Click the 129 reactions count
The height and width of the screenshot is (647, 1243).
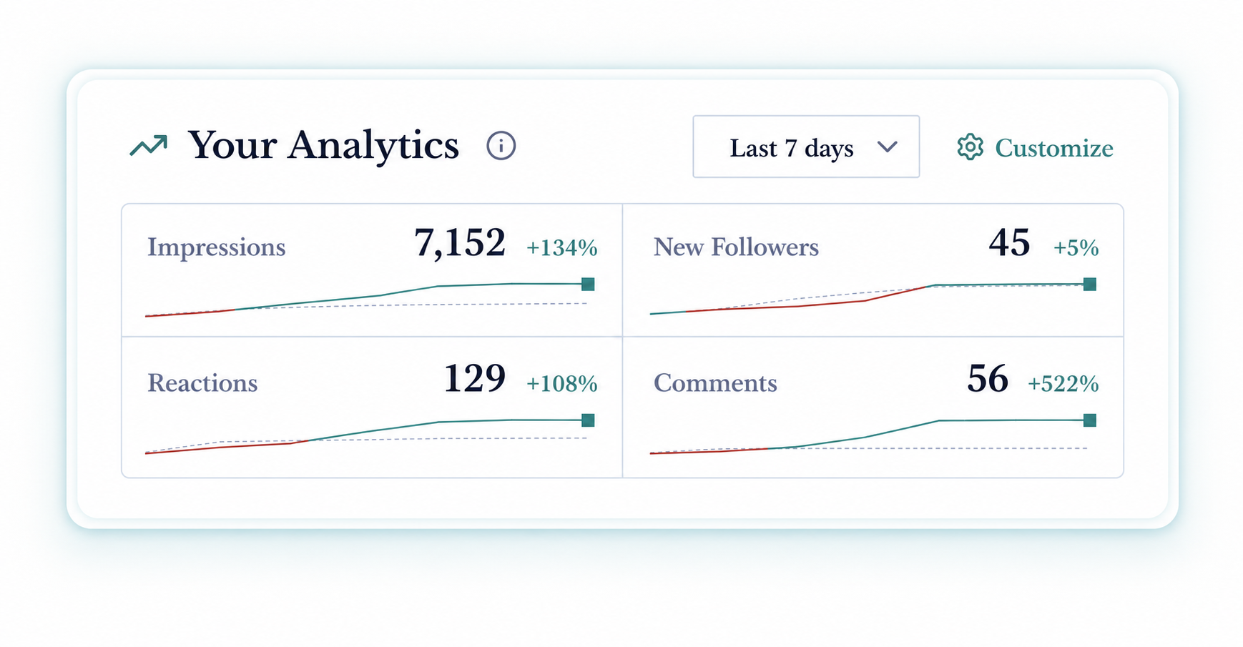(x=475, y=378)
